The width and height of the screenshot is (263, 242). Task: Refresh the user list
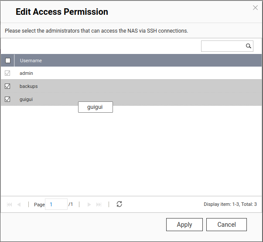pyautogui.click(x=119, y=204)
